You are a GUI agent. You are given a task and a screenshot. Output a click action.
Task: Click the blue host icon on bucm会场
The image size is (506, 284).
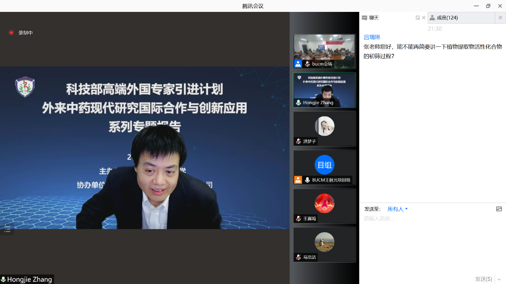298,64
